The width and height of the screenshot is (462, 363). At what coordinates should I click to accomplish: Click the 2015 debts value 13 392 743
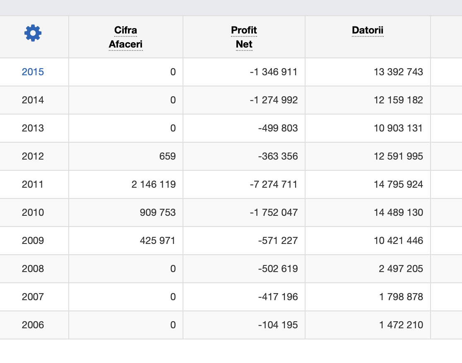[x=398, y=72]
